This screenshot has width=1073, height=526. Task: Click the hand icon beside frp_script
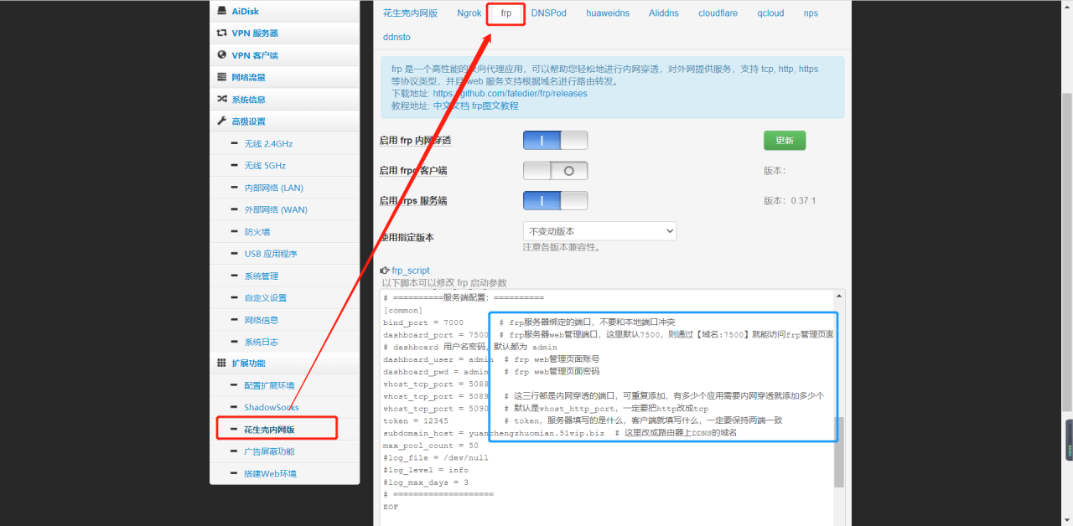[x=385, y=271]
